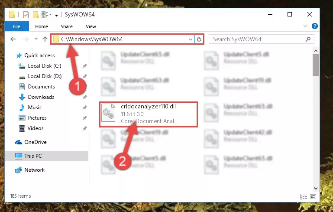Click the pin icon next to Local Disk (C:)
This screenshot has height=212, width=333.
pyautogui.click(x=84, y=66)
